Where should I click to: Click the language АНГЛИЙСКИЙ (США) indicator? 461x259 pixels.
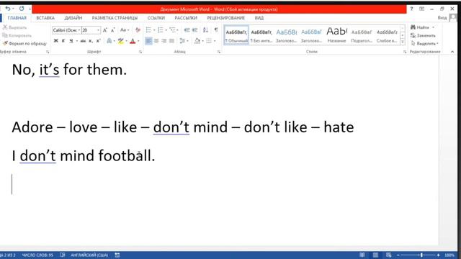tap(89, 255)
